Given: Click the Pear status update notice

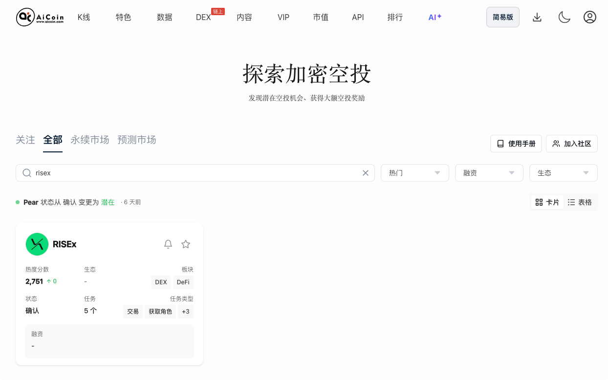Looking at the screenshot, I should [78, 202].
